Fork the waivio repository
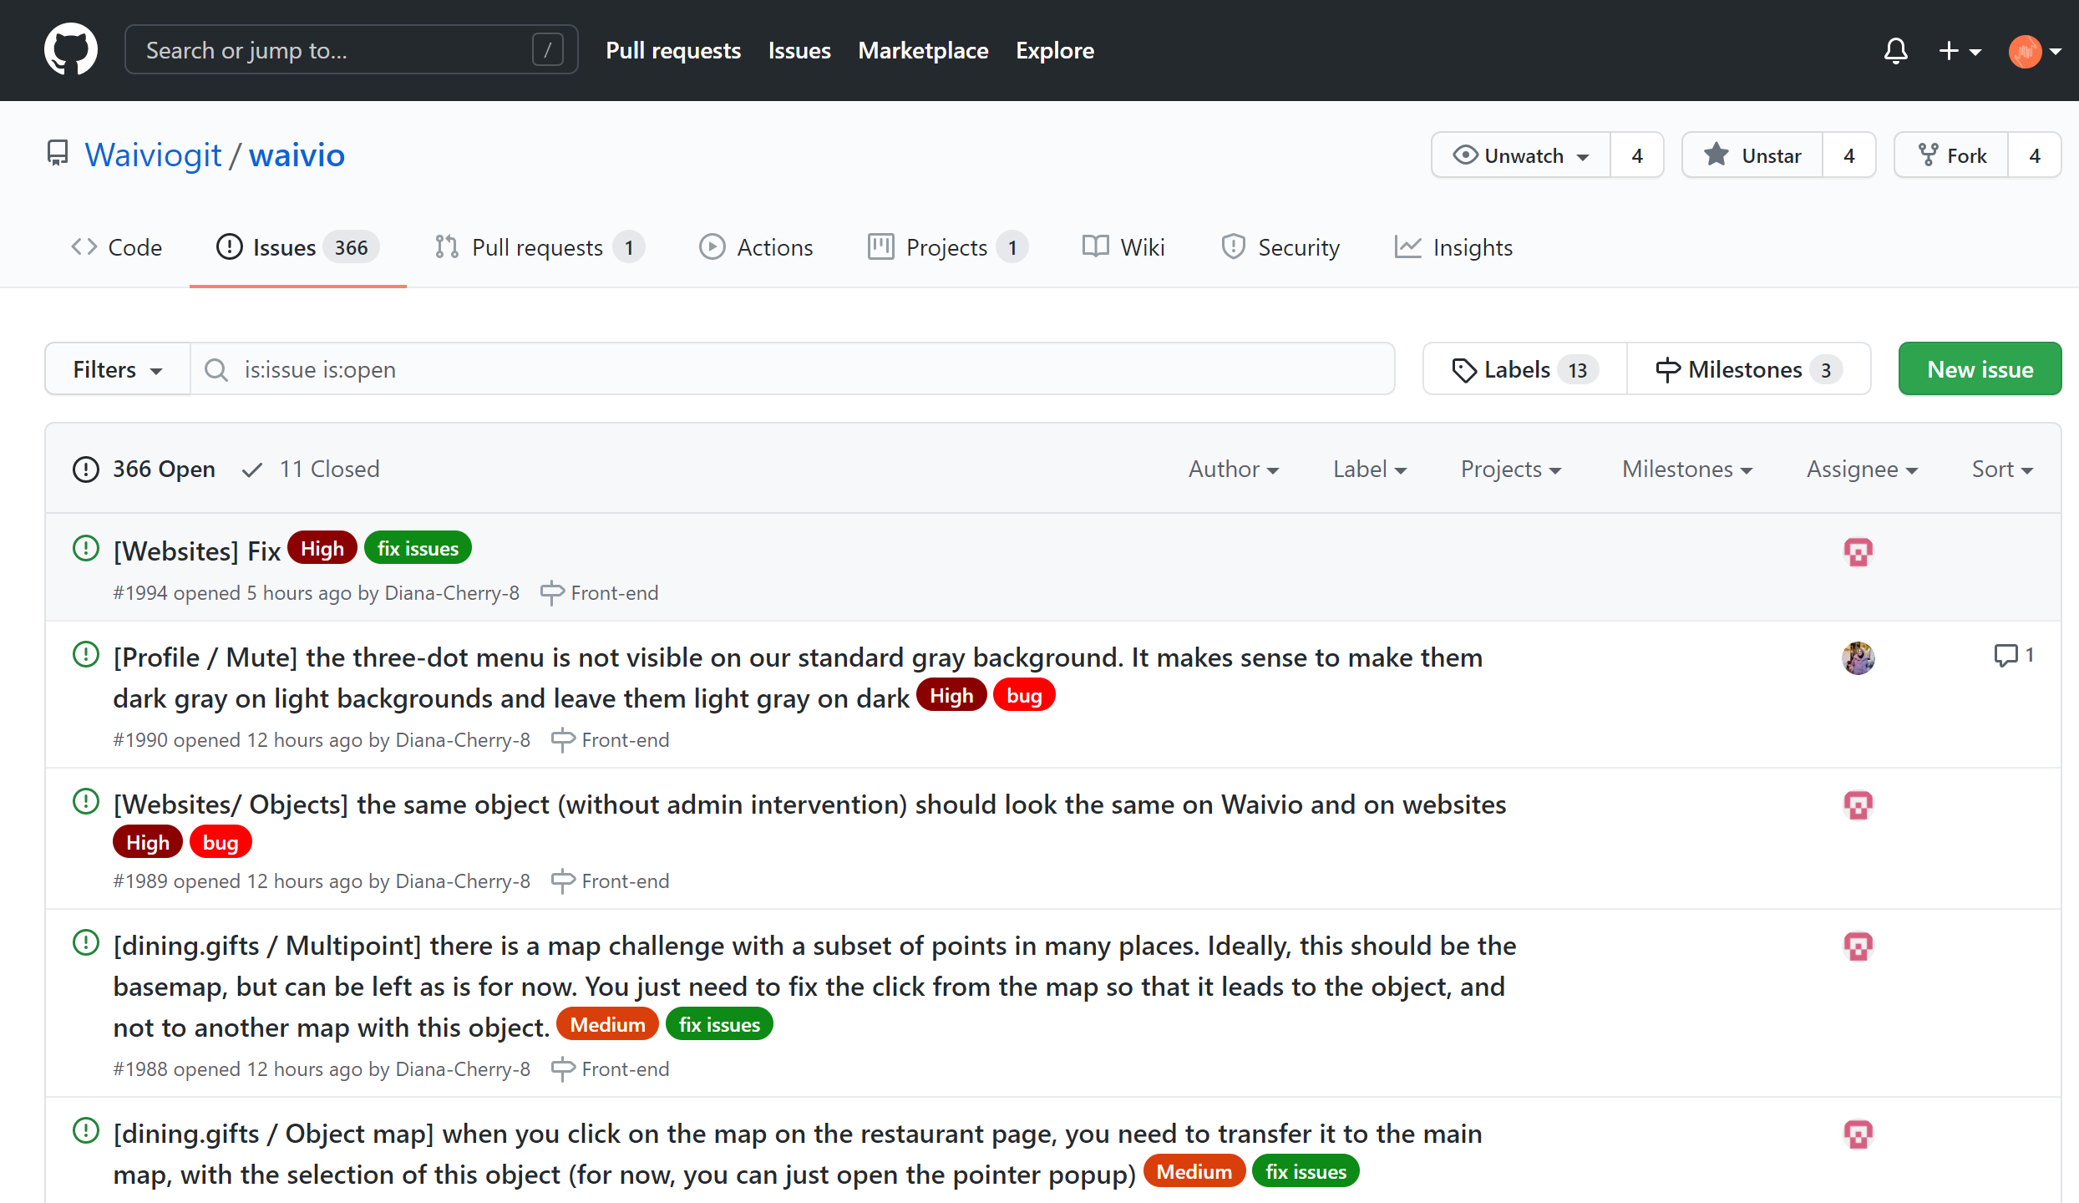This screenshot has width=2079, height=1203. pyautogui.click(x=1951, y=155)
